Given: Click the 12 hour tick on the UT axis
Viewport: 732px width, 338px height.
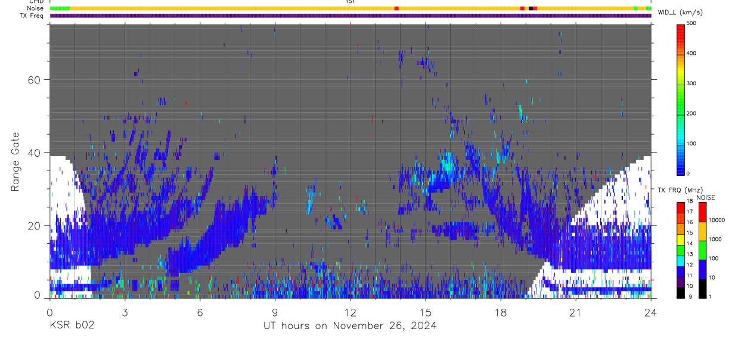Looking at the screenshot, I should [350, 312].
